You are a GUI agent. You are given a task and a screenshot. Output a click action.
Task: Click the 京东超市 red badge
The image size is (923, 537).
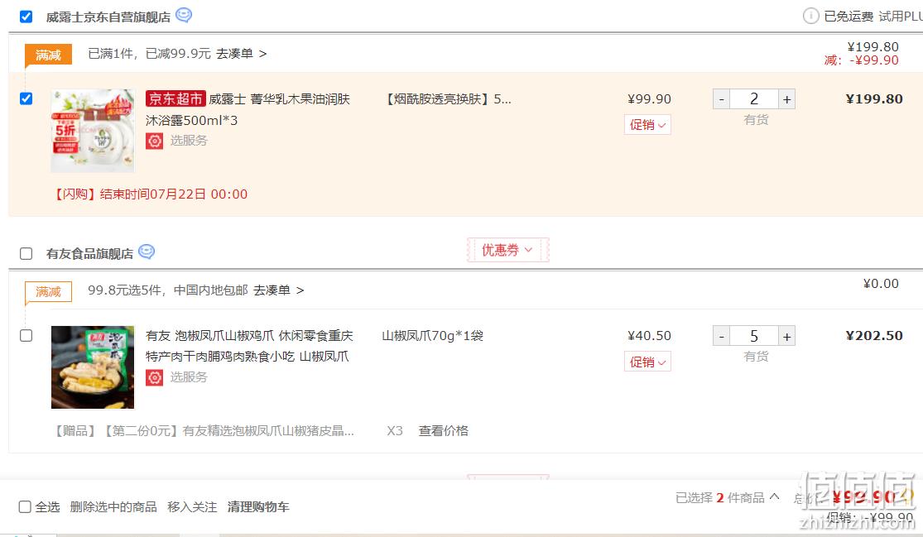[x=175, y=98]
